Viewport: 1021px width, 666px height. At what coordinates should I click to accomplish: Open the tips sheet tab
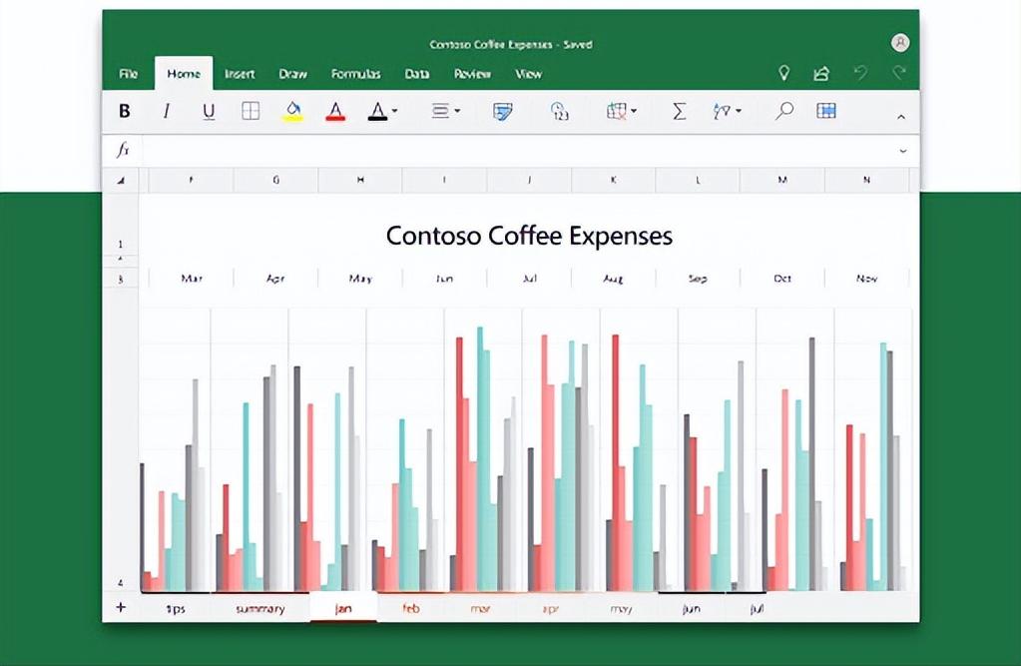click(176, 609)
